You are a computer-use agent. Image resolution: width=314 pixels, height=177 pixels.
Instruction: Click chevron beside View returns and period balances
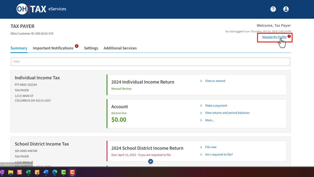201,113
